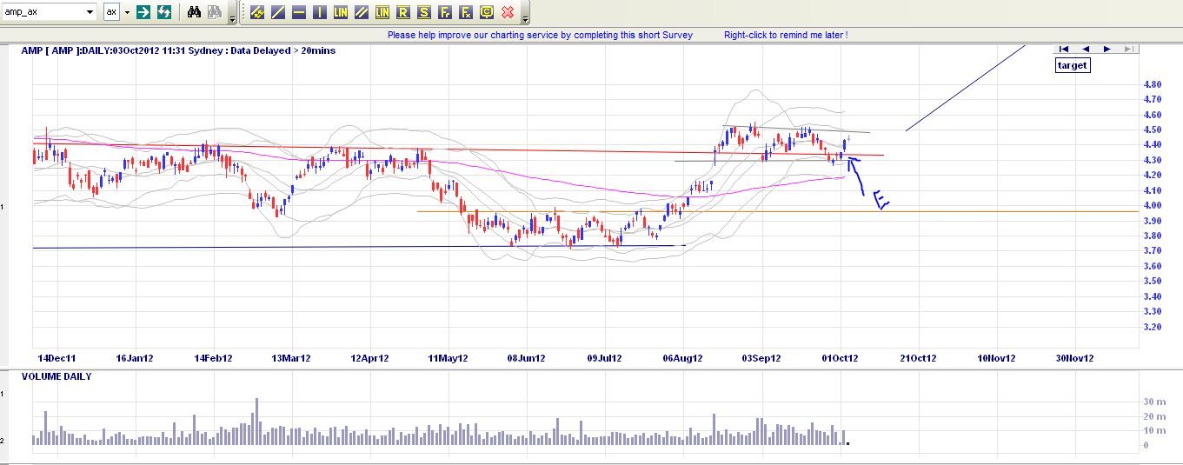This screenshot has height=465, width=1183.
Task: Click the red X delete drawings icon
Action: click(x=508, y=12)
